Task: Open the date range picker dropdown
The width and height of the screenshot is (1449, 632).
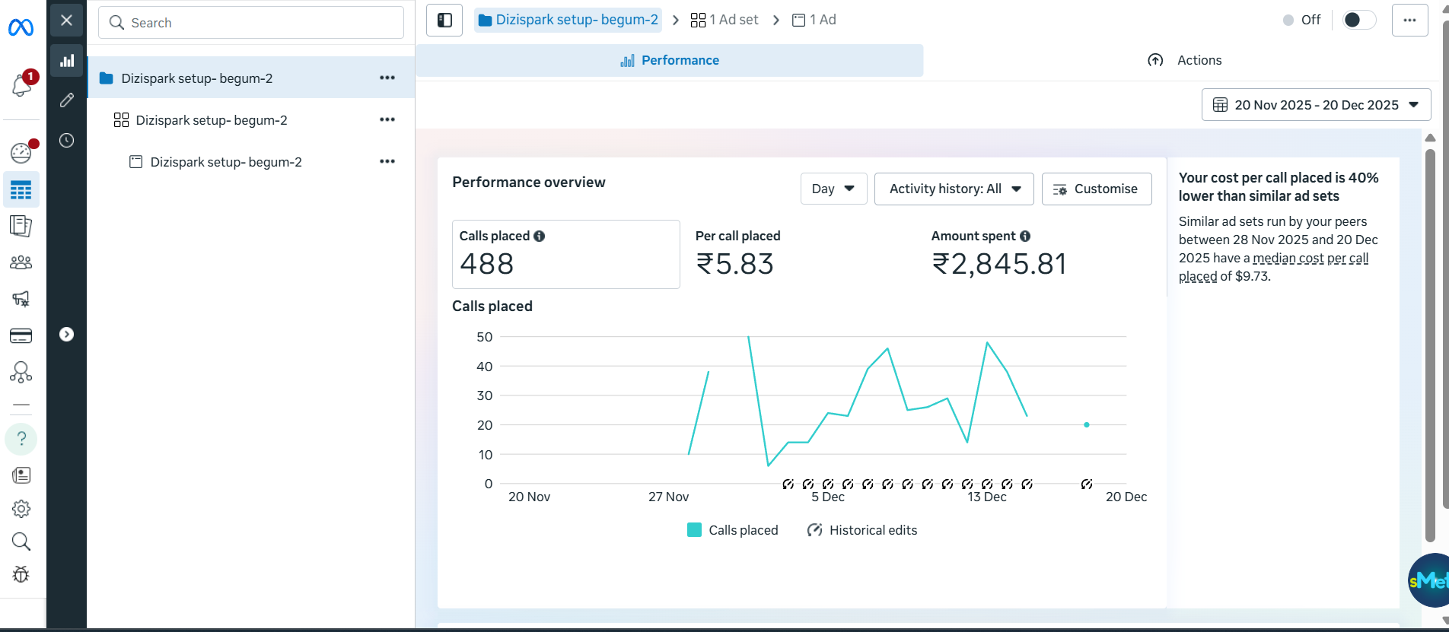Action: pos(1316,105)
